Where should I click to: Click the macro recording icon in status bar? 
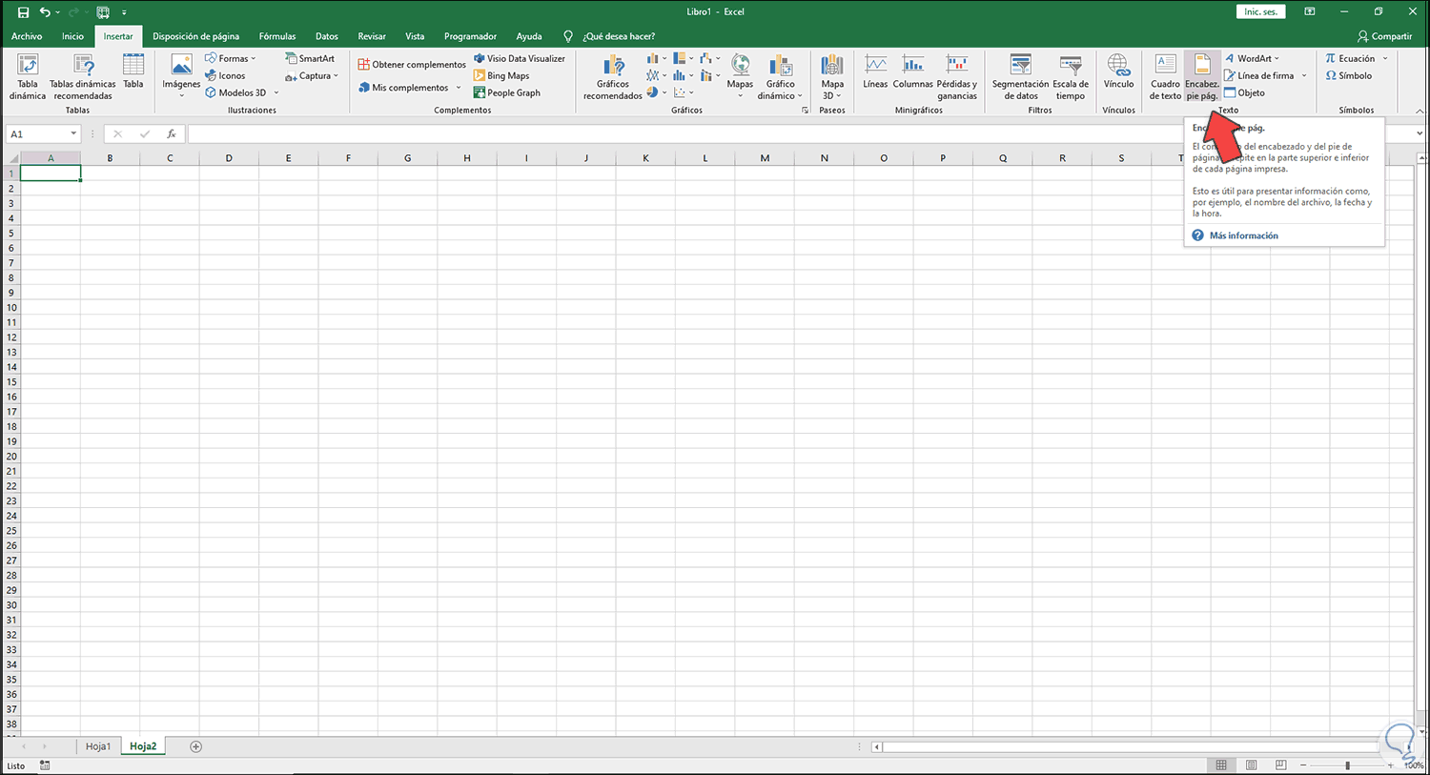45,765
